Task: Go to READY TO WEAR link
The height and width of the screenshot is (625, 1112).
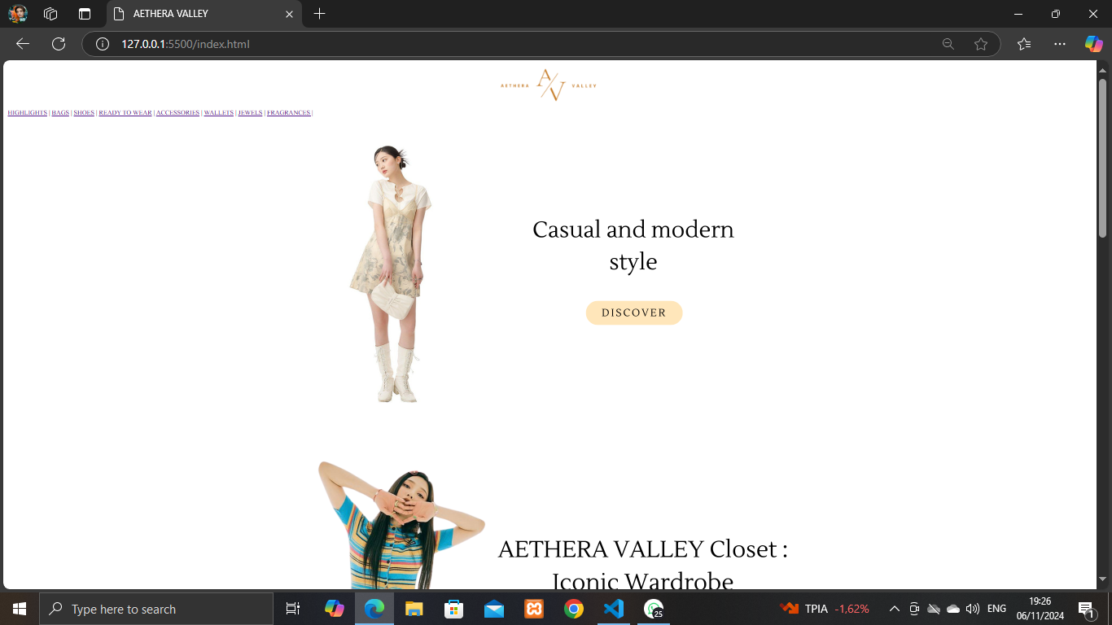Action: coord(125,113)
